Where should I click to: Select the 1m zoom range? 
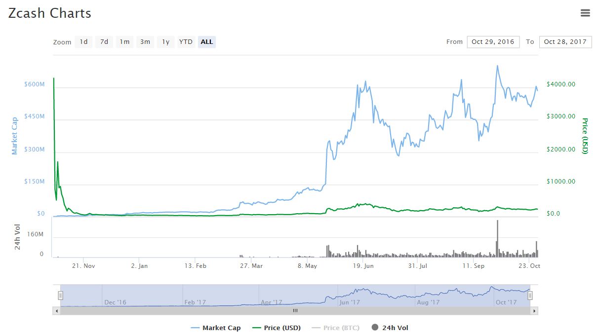click(x=124, y=42)
